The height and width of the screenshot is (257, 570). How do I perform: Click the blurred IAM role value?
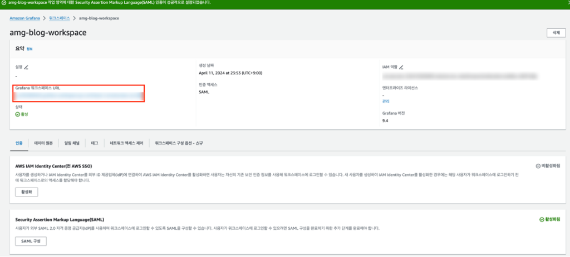460,76
